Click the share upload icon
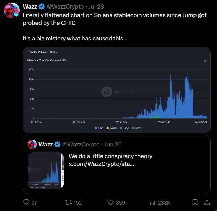The image size is (217, 211). click(207, 202)
